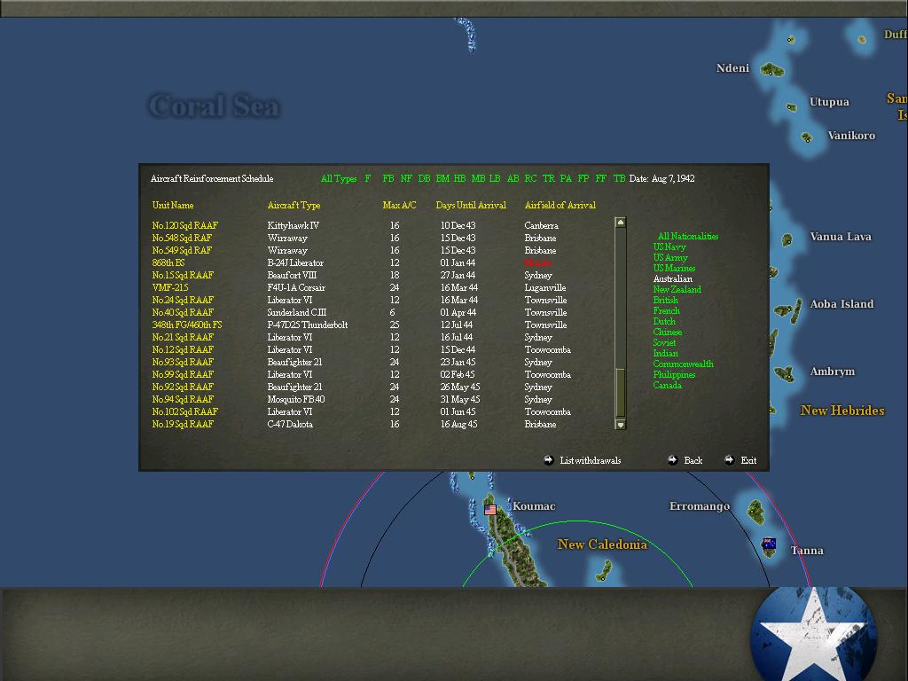Filter aircraft by TB type

[x=619, y=178]
